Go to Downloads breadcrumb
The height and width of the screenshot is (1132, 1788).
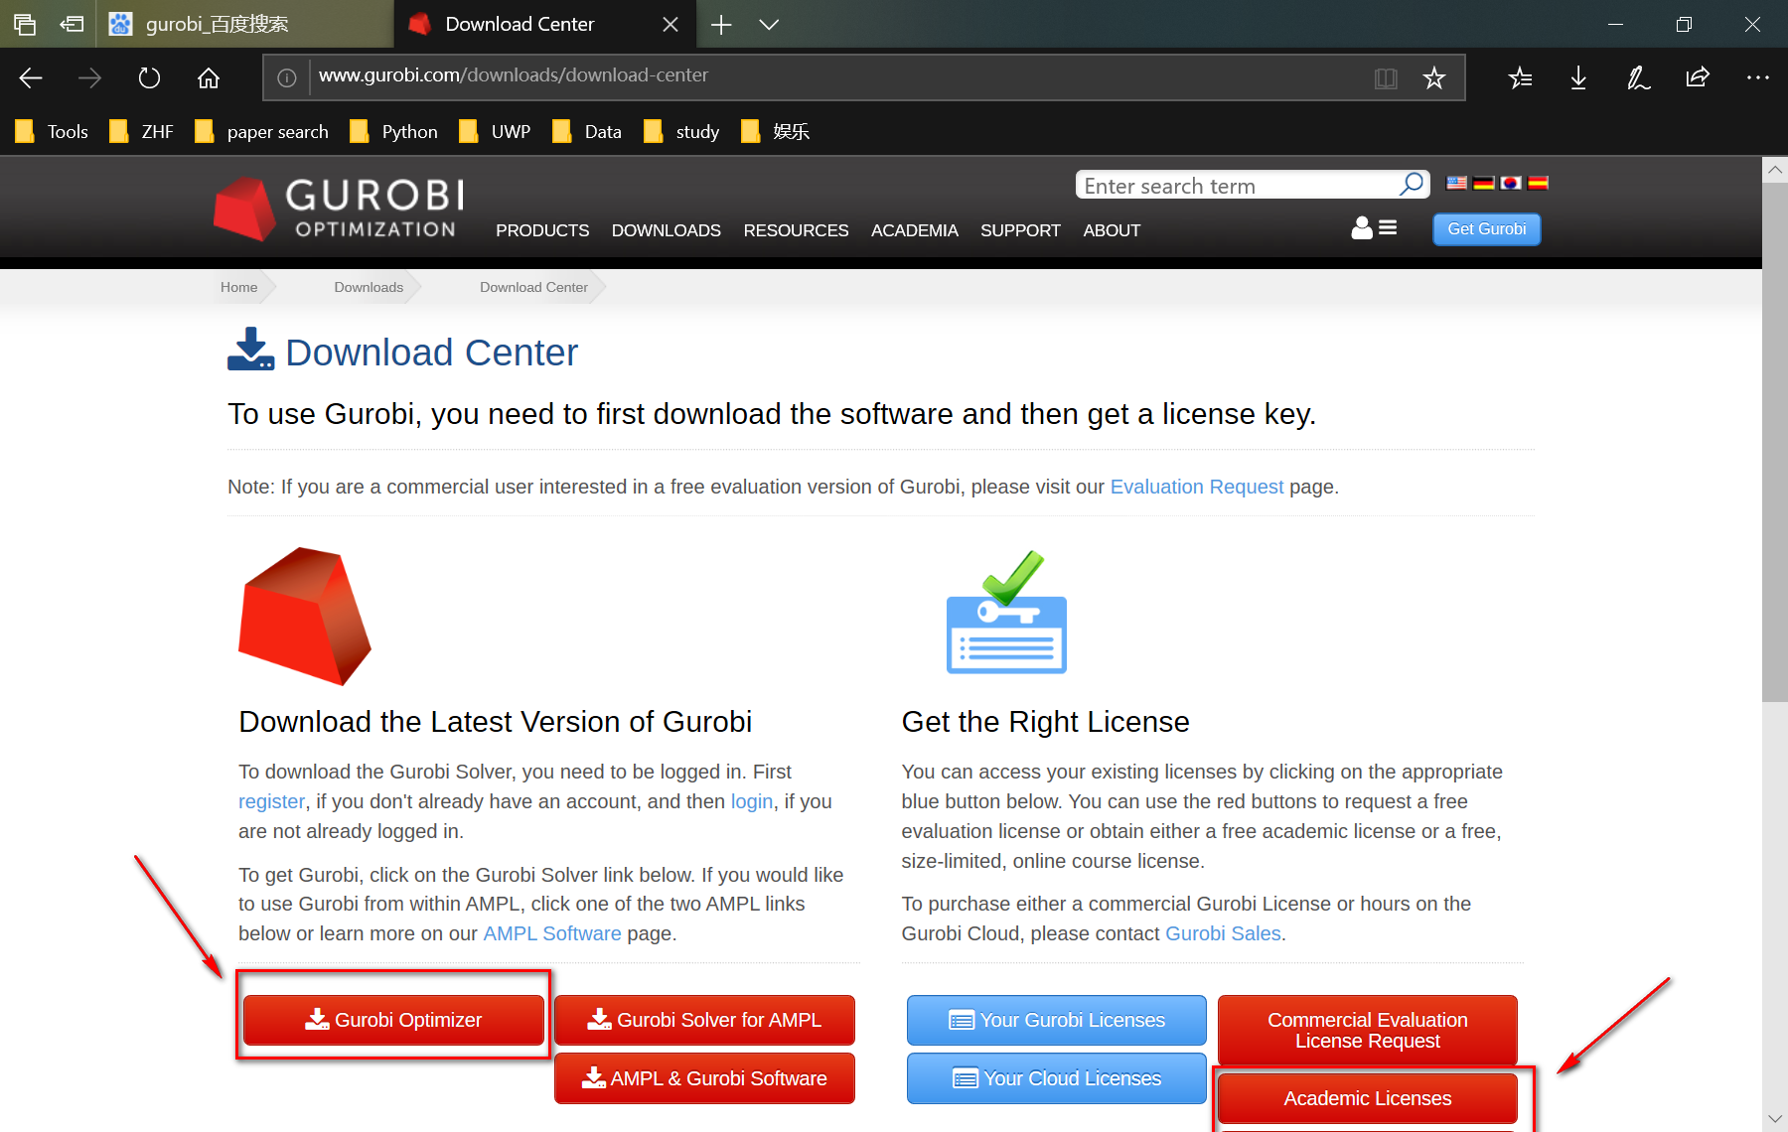pyautogui.click(x=369, y=287)
